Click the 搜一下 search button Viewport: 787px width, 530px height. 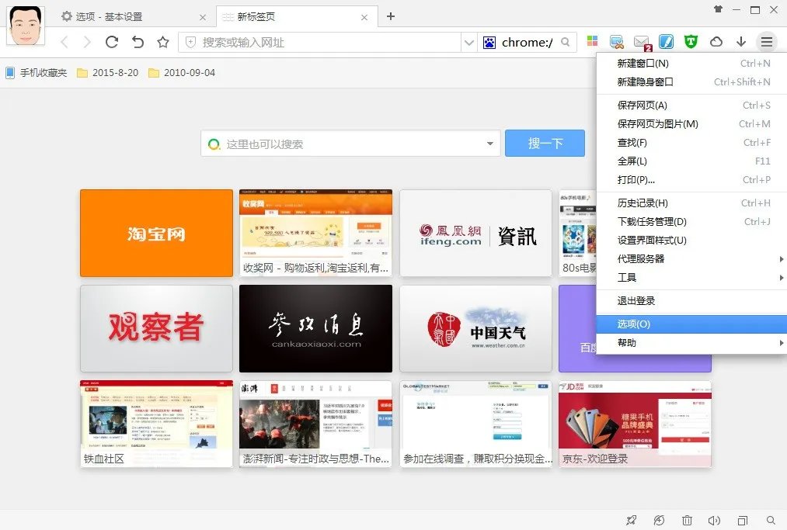545,144
